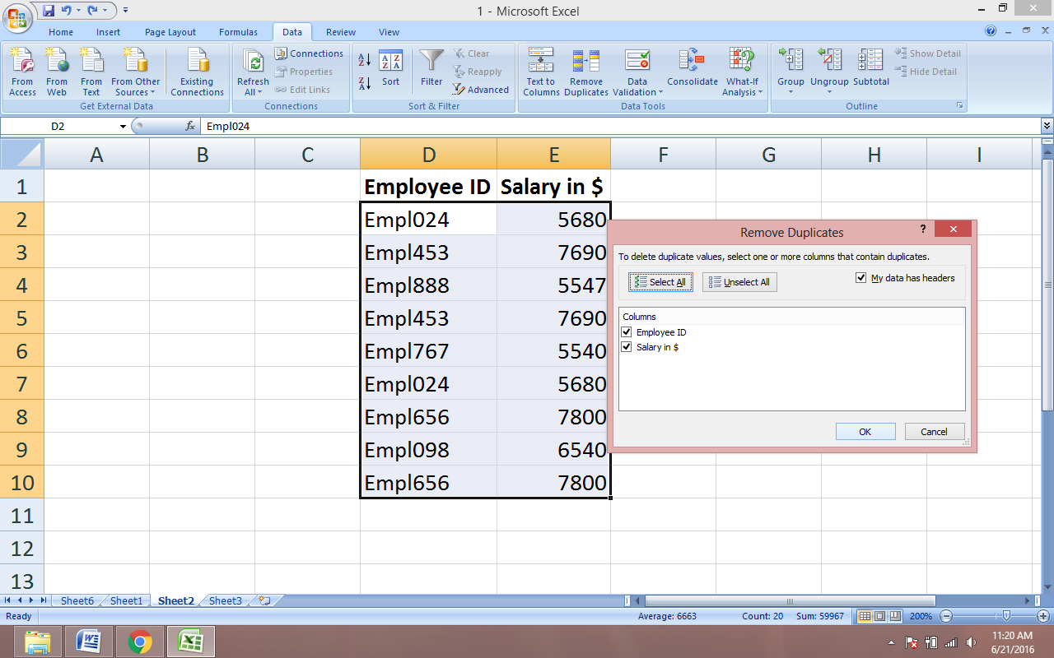Open Word from the taskbar
This screenshot has width=1054, height=658.
click(x=88, y=642)
